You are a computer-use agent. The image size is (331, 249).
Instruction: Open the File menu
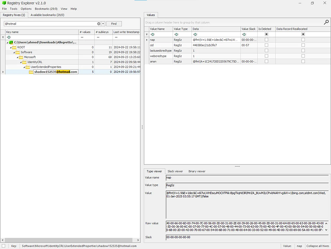(x=4, y=9)
